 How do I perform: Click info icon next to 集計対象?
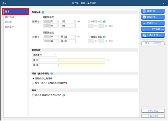pos(43,12)
